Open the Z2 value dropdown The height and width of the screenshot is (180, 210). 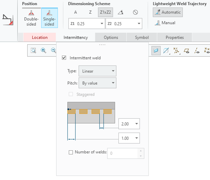click(139, 24)
